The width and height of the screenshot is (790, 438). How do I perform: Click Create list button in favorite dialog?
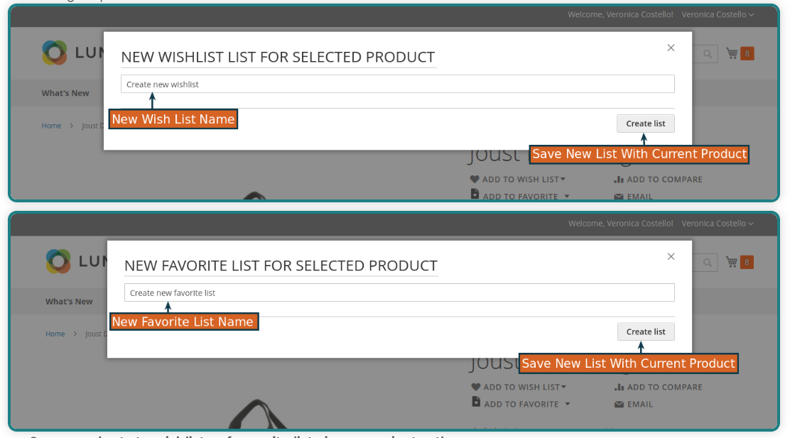pyautogui.click(x=646, y=332)
